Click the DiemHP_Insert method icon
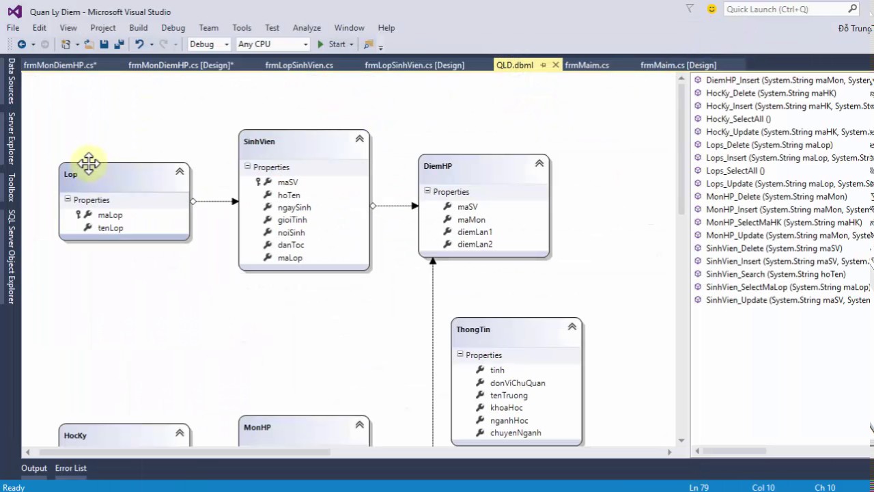 coord(698,80)
